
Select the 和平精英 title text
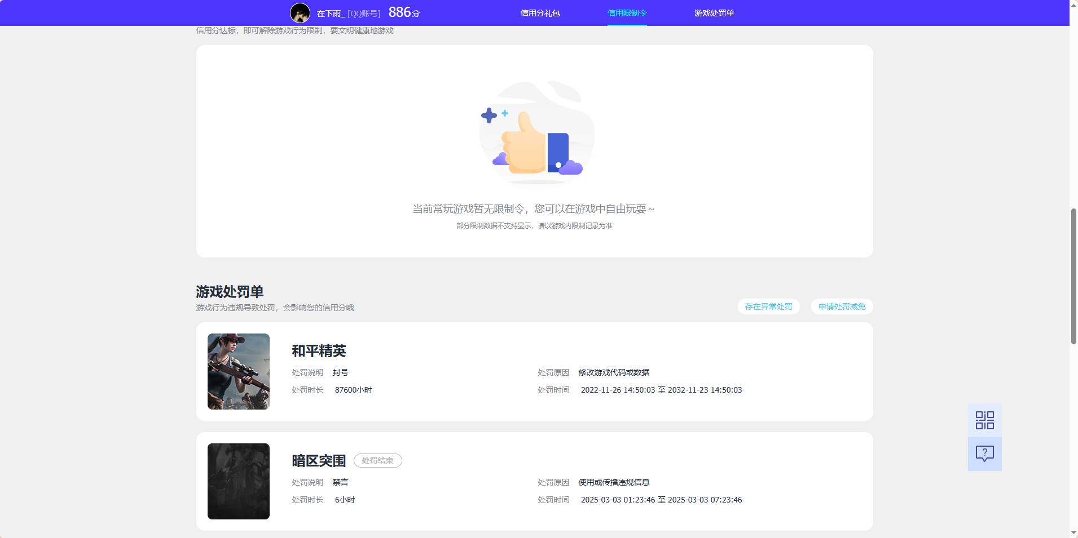coord(319,351)
